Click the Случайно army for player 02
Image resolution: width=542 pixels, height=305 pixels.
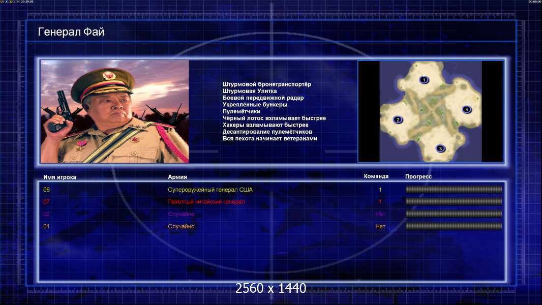(181, 214)
